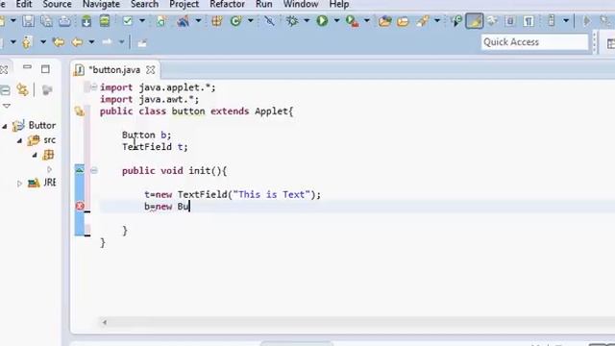Open the Project menu
Image resolution: width=615 pixels, height=346 pixels.
[x=184, y=4]
